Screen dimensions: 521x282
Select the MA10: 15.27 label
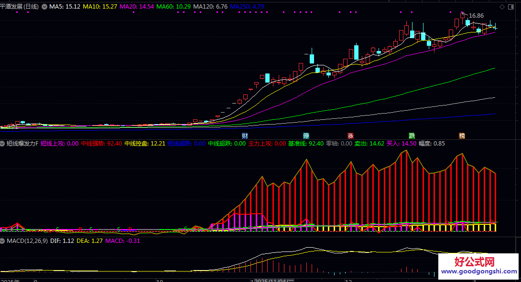[x=100, y=7]
